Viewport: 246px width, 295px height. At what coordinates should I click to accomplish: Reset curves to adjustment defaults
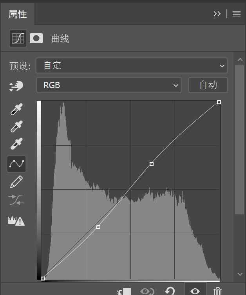coord(170,291)
